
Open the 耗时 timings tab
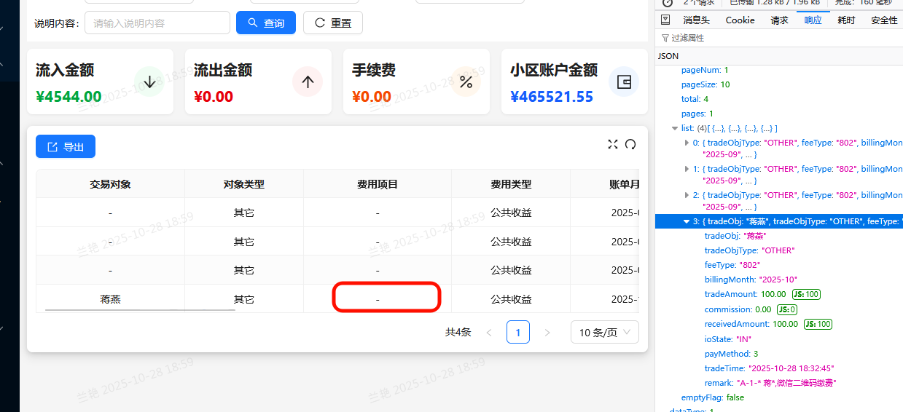tap(846, 20)
